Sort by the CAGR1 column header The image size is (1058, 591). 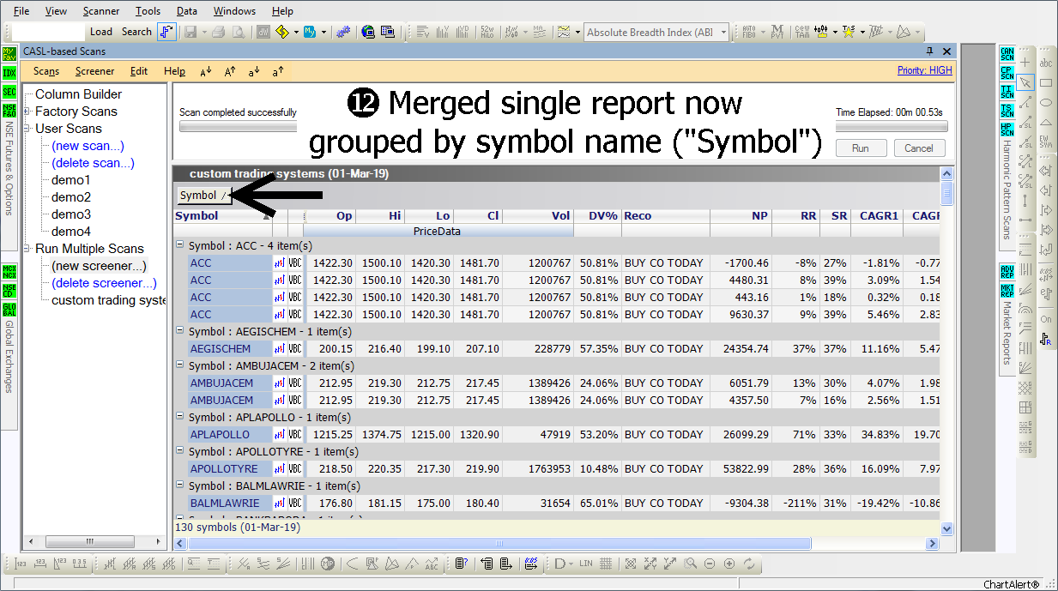[x=875, y=216]
